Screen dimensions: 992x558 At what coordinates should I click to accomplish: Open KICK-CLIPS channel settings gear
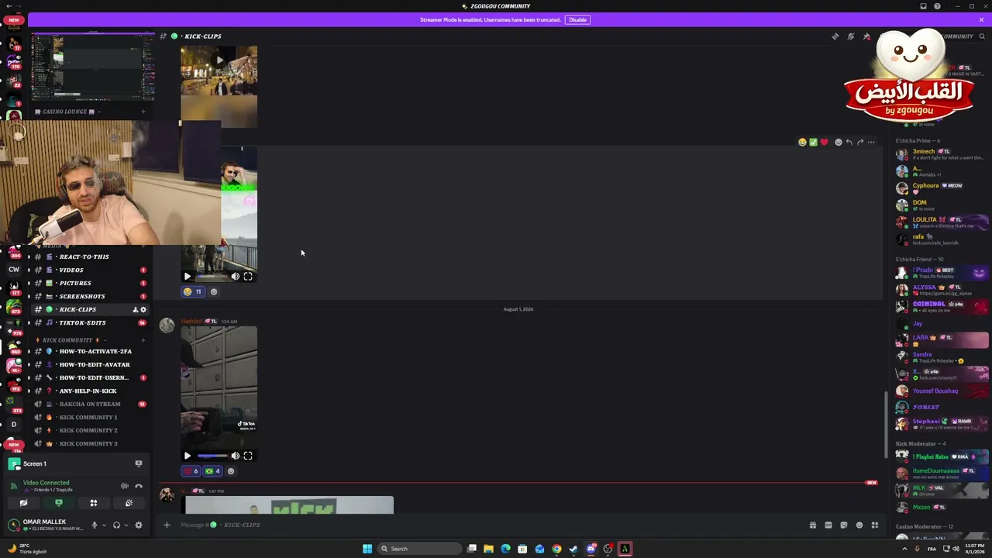(x=143, y=309)
